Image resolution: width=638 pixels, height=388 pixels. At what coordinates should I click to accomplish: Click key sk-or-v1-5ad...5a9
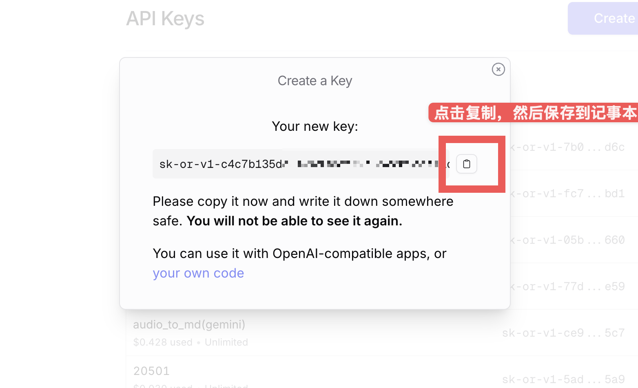click(x=563, y=379)
